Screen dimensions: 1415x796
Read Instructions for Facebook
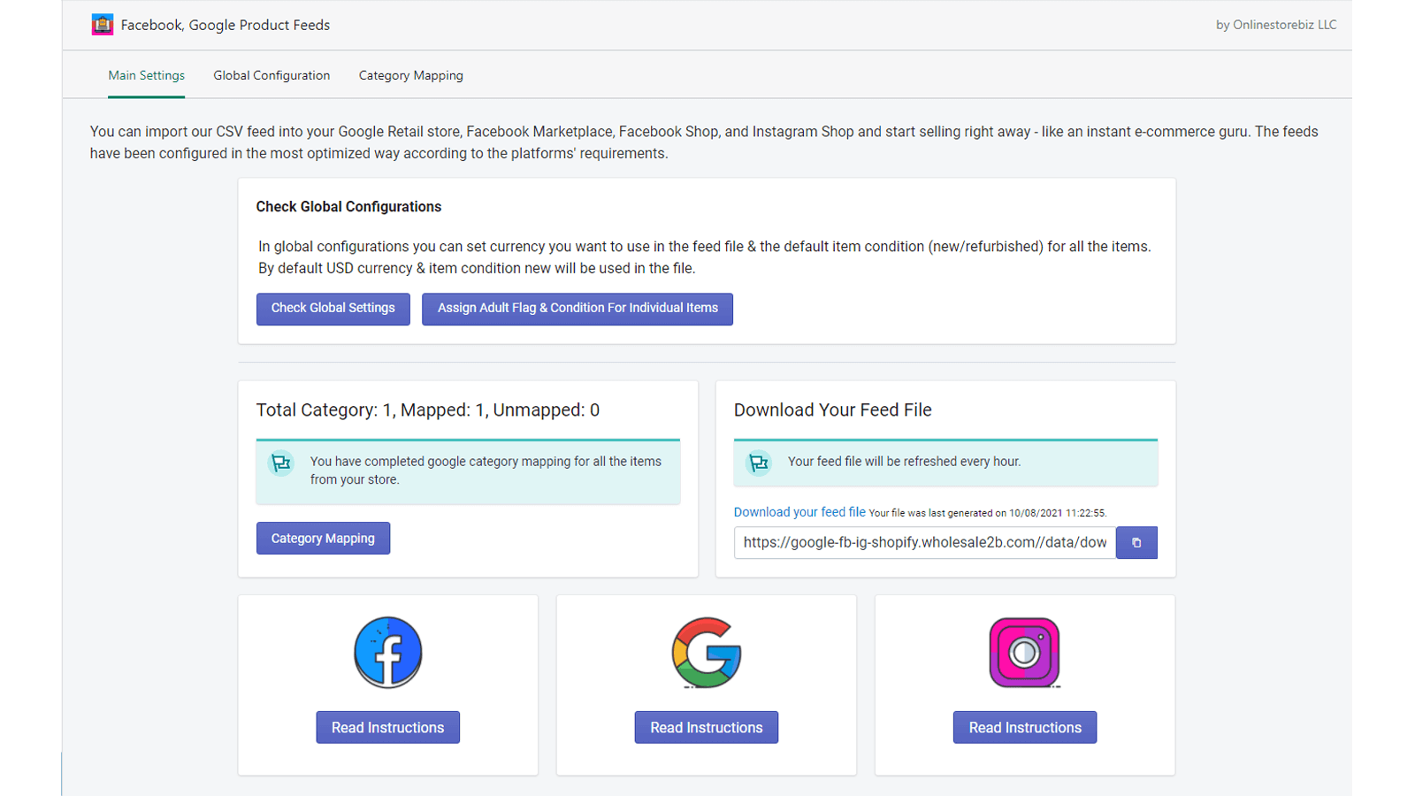tap(387, 728)
